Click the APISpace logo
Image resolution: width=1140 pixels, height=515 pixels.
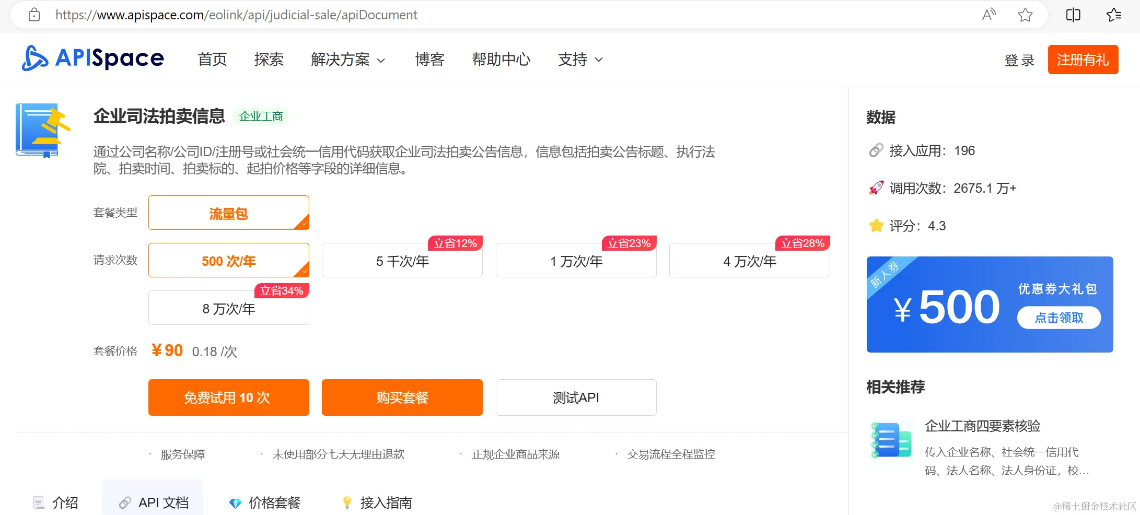(93, 58)
